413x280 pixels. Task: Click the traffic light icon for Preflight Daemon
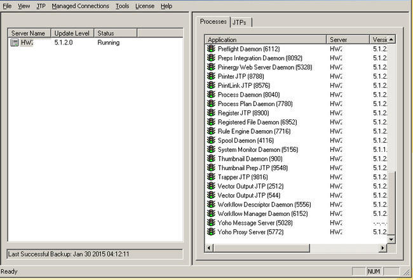(211, 49)
